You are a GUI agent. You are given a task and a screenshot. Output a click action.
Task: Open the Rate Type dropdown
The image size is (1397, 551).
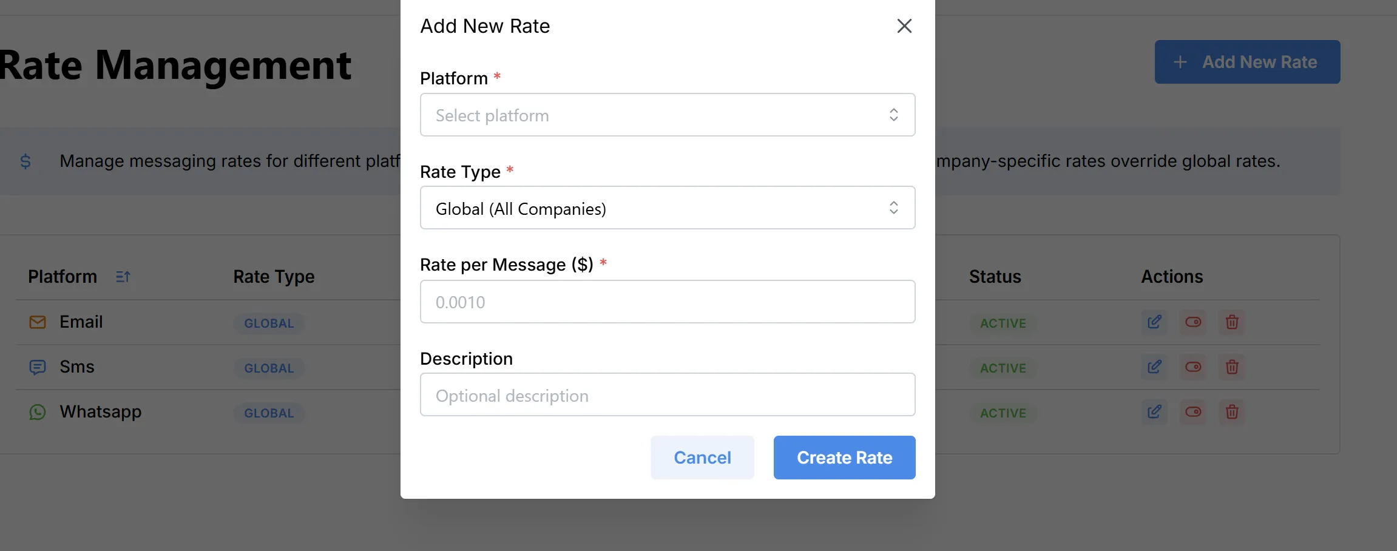tap(667, 208)
